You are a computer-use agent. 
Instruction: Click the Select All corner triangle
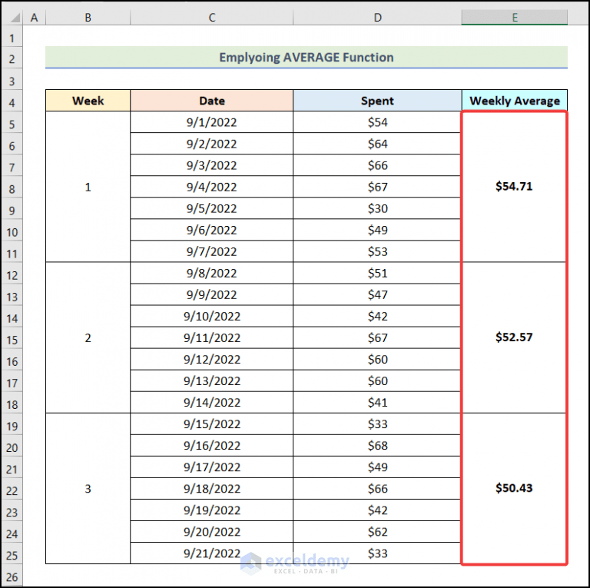tap(15, 18)
